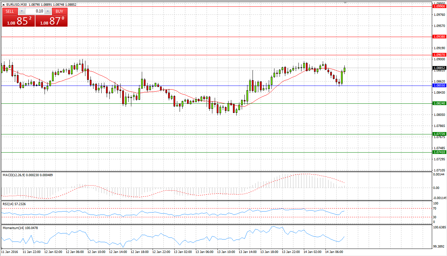The width and height of the screenshot is (447, 256).
Task: Click the sell price 1.08 85 panel
Action: pos(18,21)
